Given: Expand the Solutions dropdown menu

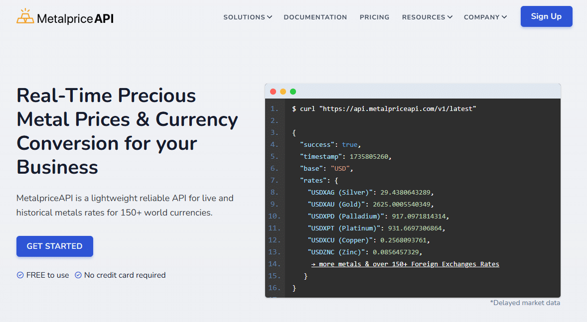Looking at the screenshot, I should [x=248, y=17].
